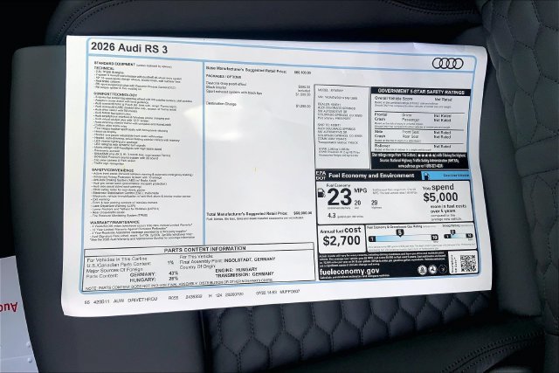Screen dimensions: 559x373
Task: Click the 'PACKAGES / OPTIONS' heading
Action: pyautogui.click(x=224, y=76)
